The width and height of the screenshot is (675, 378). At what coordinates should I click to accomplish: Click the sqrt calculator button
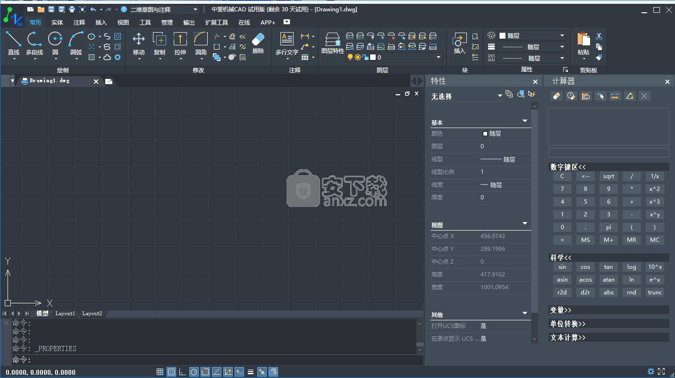pyautogui.click(x=608, y=176)
